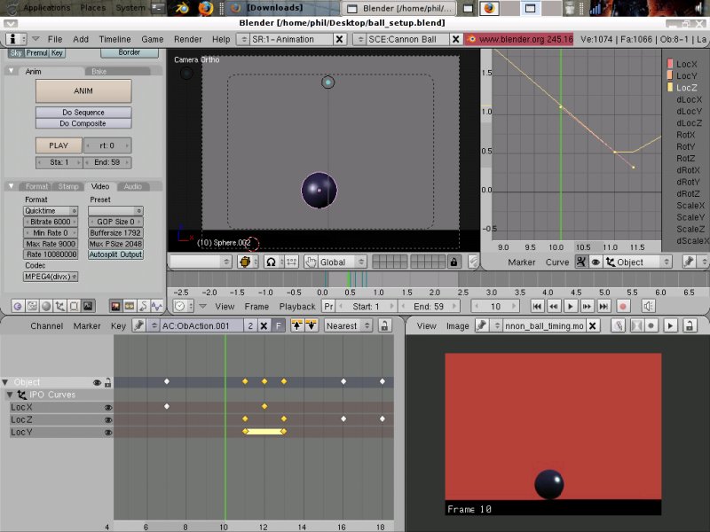Open the Logic context buttons icon
The height and width of the screenshot is (532, 710).
[x=18, y=306]
